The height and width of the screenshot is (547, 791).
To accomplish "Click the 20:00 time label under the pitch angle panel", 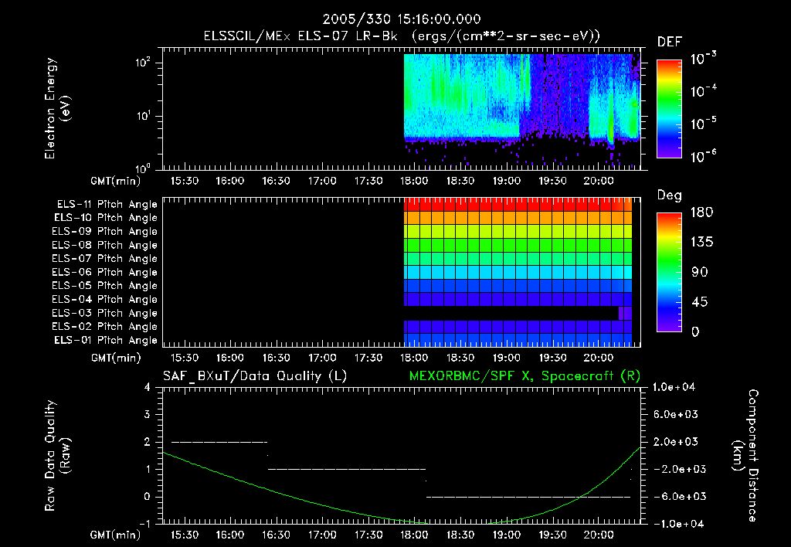I will [x=599, y=358].
